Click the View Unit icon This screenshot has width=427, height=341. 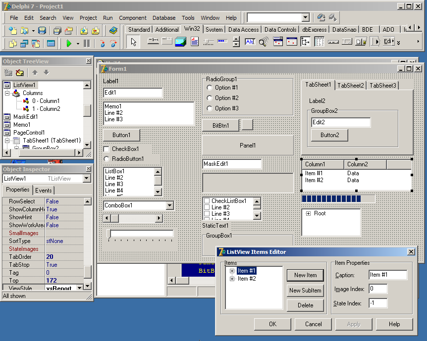click(12, 43)
